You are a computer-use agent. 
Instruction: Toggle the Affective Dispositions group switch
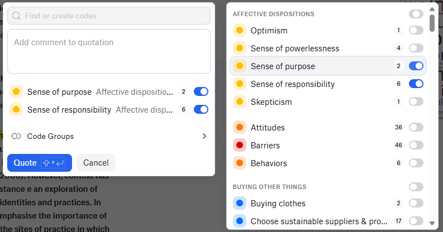point(416,14)
